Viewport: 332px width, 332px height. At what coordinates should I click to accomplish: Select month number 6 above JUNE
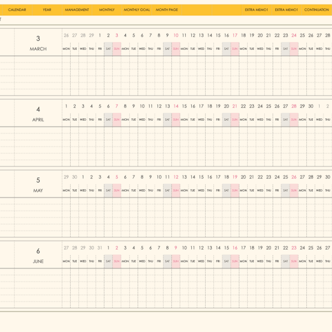(38, 251)
